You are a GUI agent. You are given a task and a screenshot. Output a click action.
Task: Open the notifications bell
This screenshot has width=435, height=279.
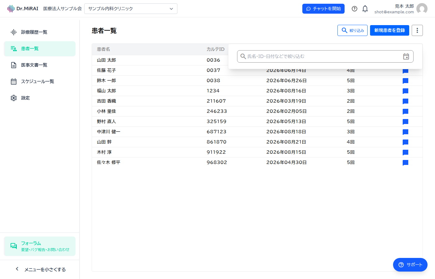[x=365, y=9]
